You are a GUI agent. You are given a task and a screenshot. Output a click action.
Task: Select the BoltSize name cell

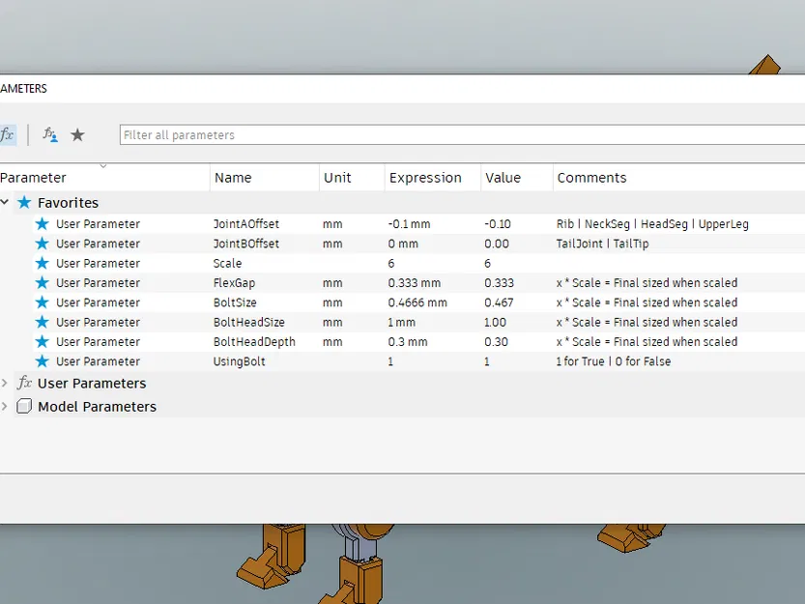pyautogui.click(x=235, y=302)
